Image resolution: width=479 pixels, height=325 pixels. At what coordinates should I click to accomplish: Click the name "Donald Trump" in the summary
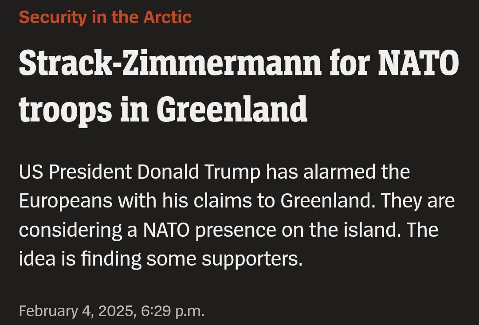(x=198, y=172)
